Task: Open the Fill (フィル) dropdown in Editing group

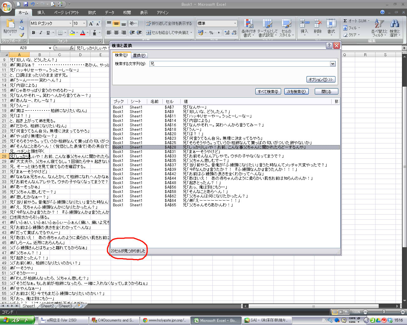Action: point(352,28)
